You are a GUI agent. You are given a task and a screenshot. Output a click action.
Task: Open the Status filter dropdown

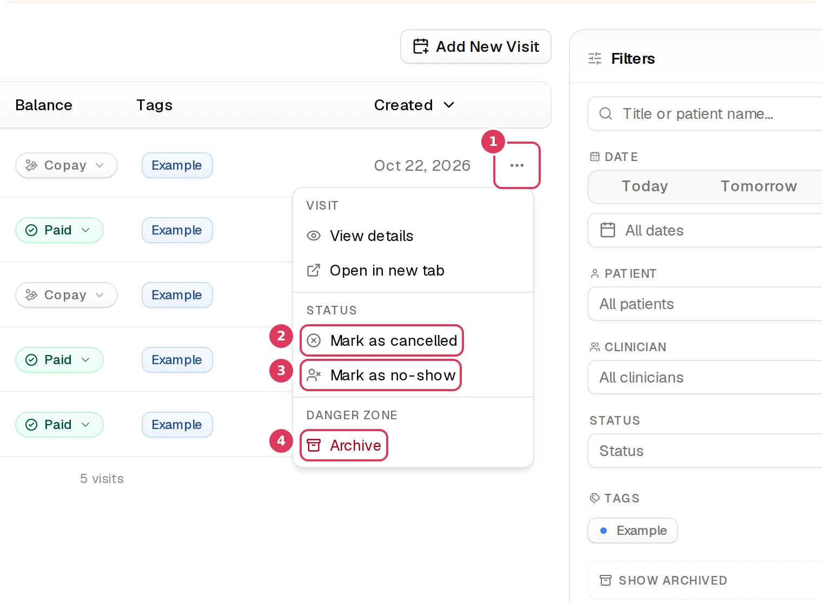705,451
